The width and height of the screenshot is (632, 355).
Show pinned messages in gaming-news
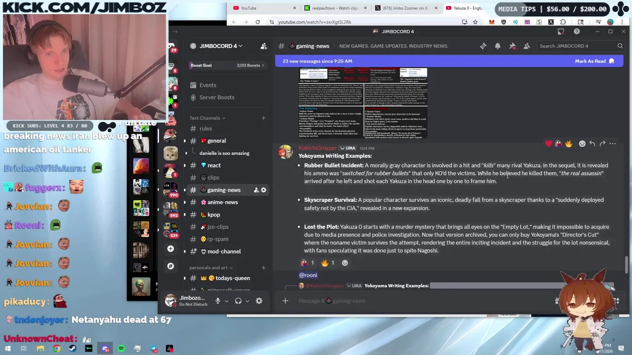pos(513,46)
